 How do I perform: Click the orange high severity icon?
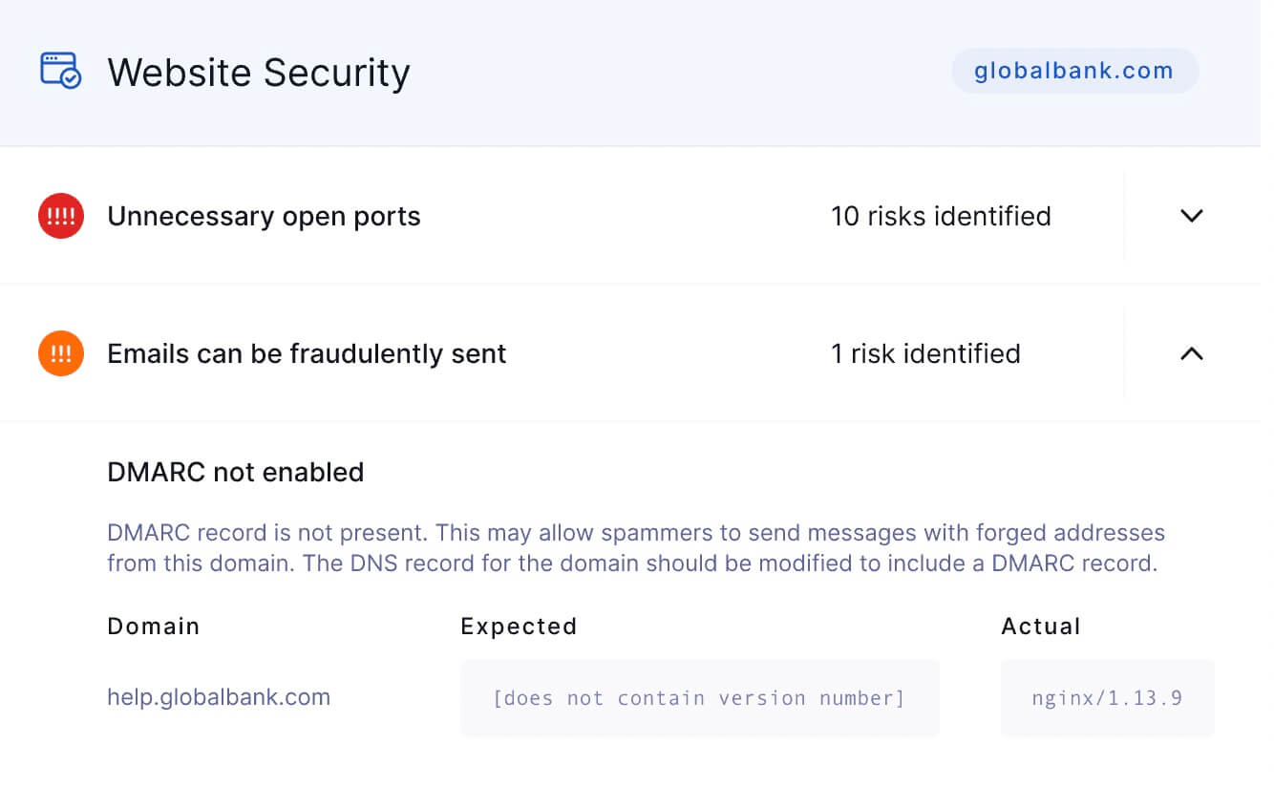[x=61, y=353]
